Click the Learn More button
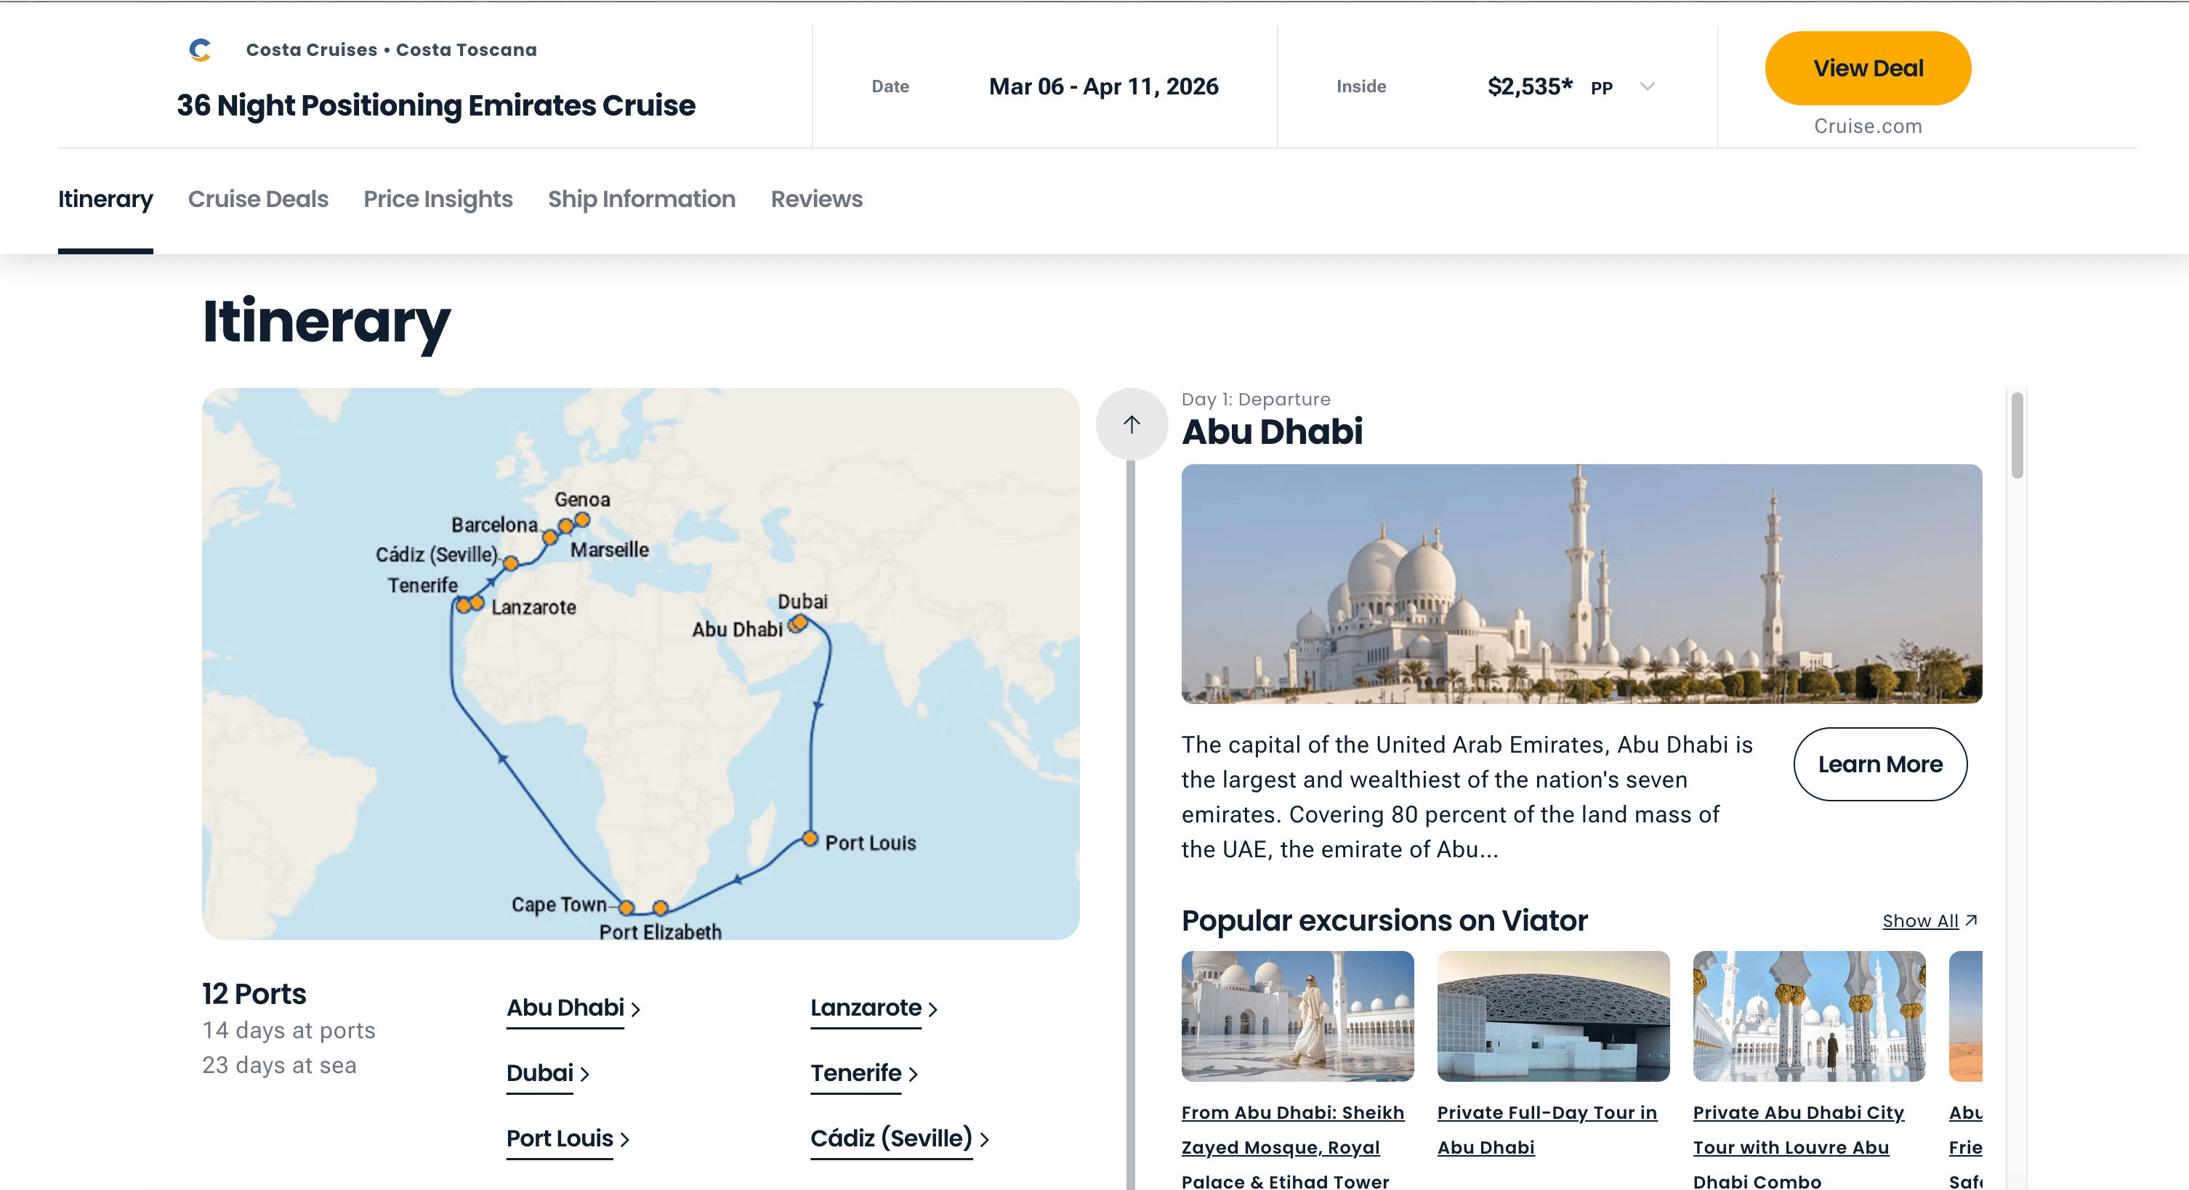Image resolution: width=2189 pixels, height=1190 pixels. [x=1879, y=764]
